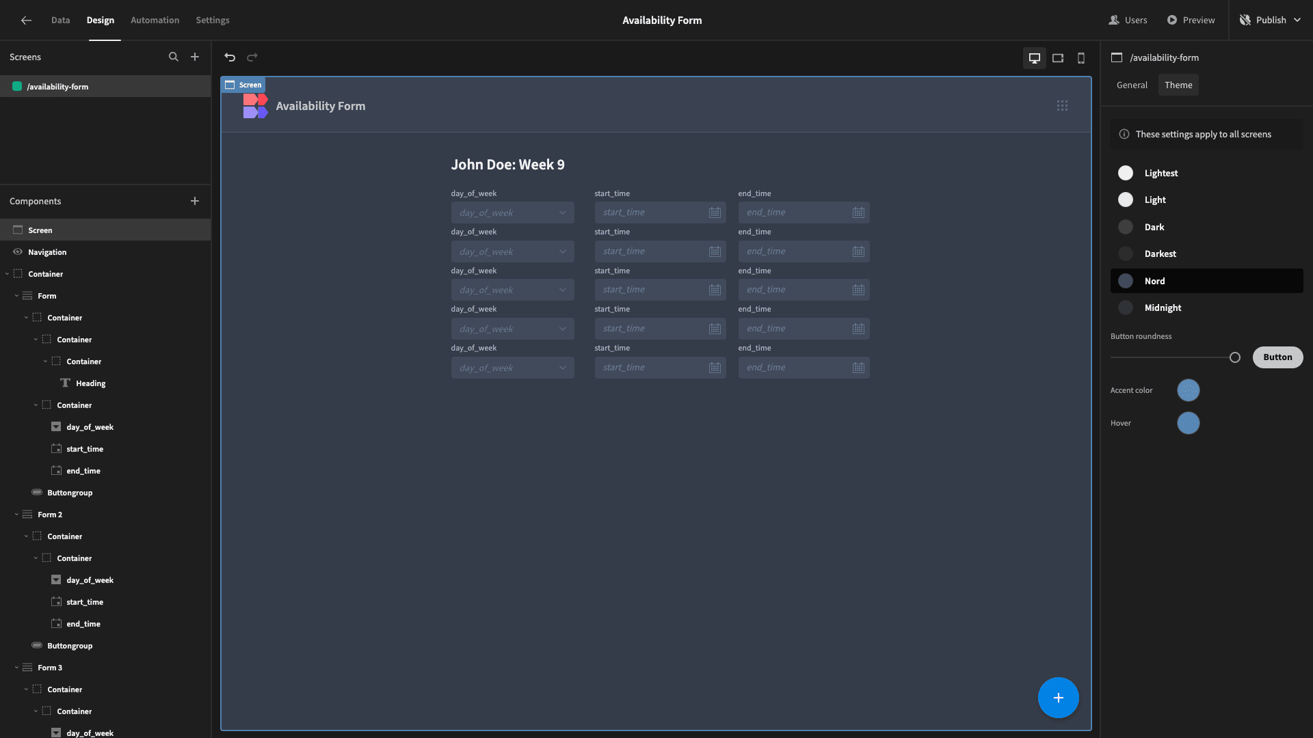Add a new component with plus icon
The height and width of the screenshot is (738, 1313).
point(195,201)
